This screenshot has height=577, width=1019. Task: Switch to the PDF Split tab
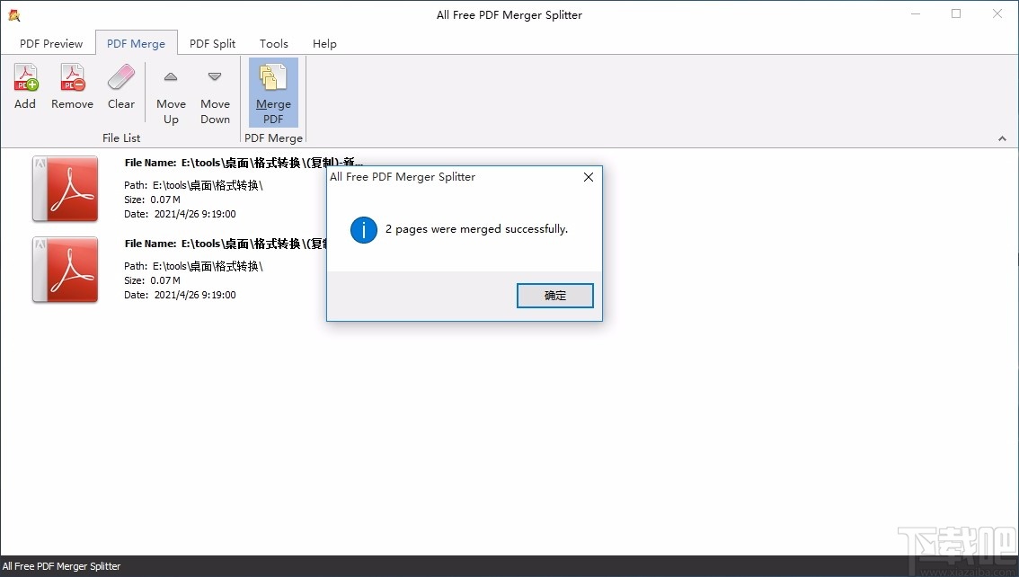point(212,43)
